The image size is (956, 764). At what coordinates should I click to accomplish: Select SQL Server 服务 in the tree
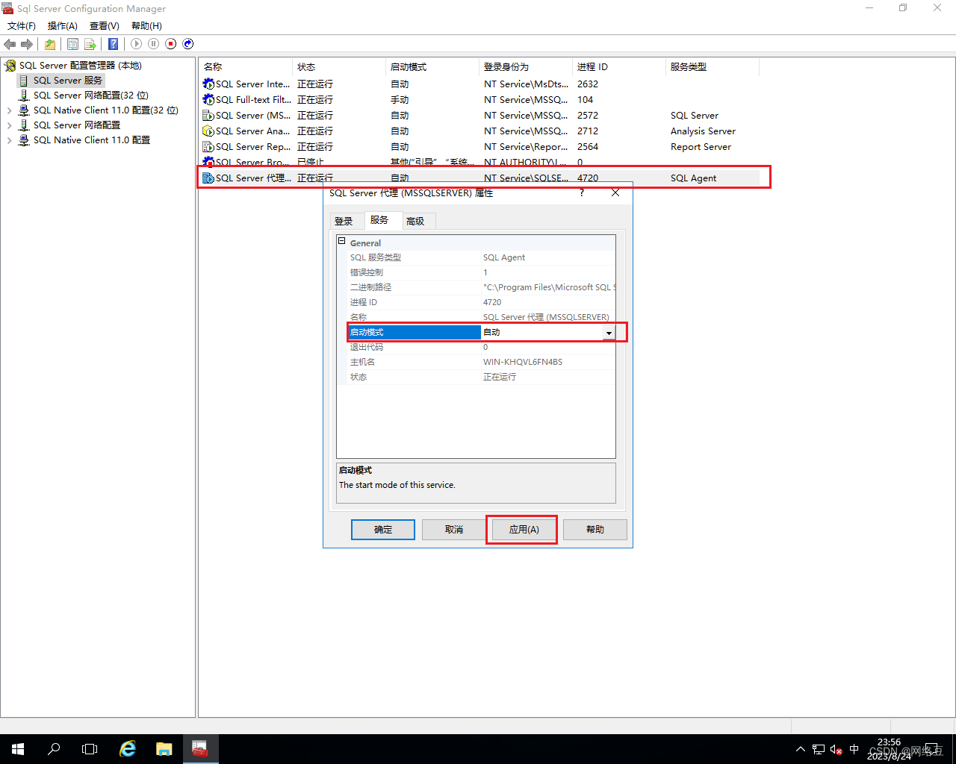click(x=68, y=81)
